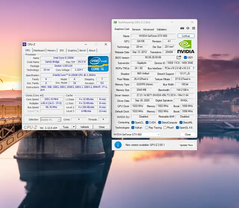Click the Multiplier value x36.0 (16.0 - 37.0)

click(x=52, y=103)
